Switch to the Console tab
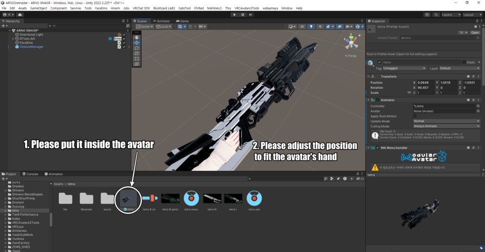 pyautogui.click(x=30, y=174)
